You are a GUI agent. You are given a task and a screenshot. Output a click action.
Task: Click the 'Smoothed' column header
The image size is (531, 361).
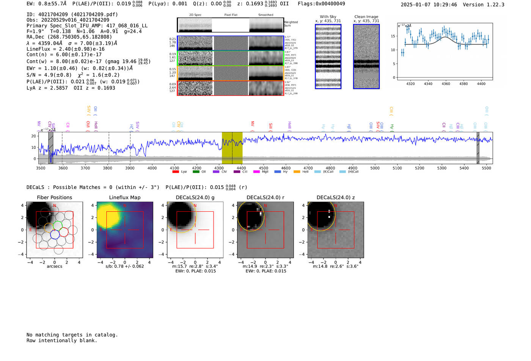tap(266, 15)
